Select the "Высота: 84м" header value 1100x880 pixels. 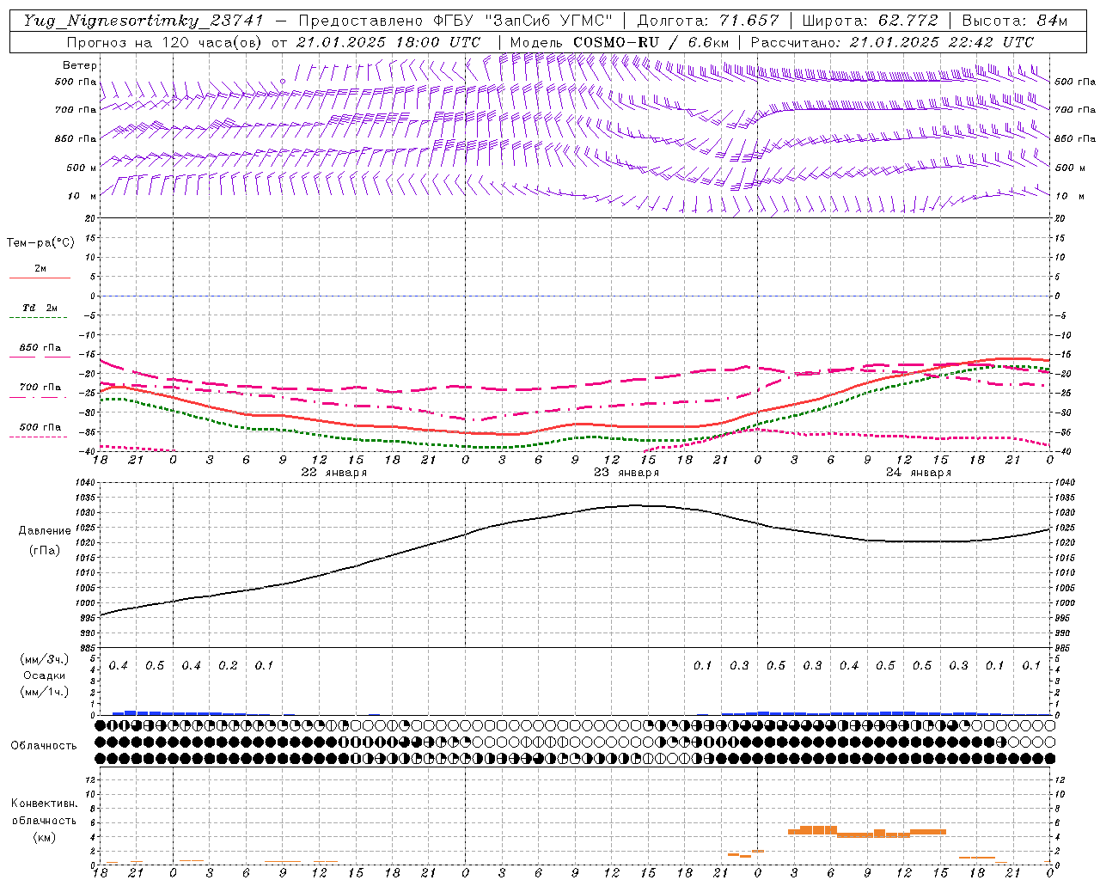click(x=1015, y=21)
